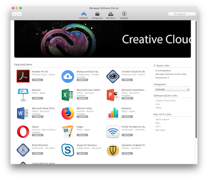Screen dimensions: 208x179
Task: Open Creative Cloud On-Demand icon
Action: [113, 76]
